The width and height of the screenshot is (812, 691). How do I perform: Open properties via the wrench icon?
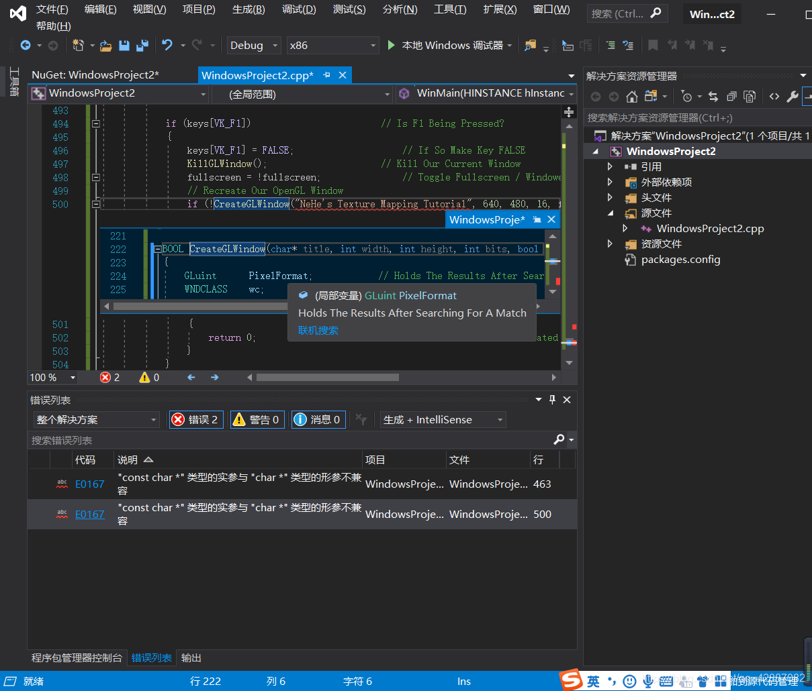[793, 97]
